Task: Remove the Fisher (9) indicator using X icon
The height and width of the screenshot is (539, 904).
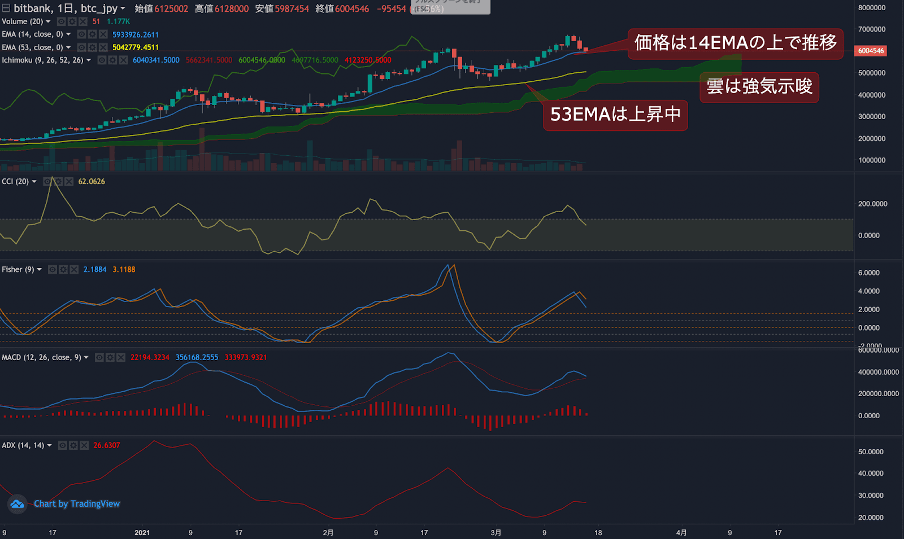Action: point(74,269)
